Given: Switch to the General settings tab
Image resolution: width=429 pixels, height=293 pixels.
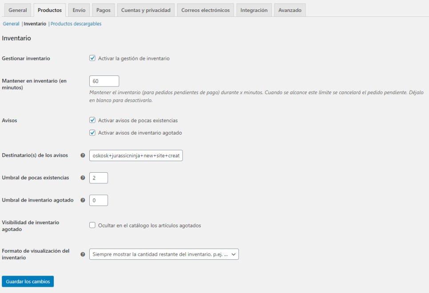Looking at the screenshot, I should pyautogui.click(x=18, y=10).
